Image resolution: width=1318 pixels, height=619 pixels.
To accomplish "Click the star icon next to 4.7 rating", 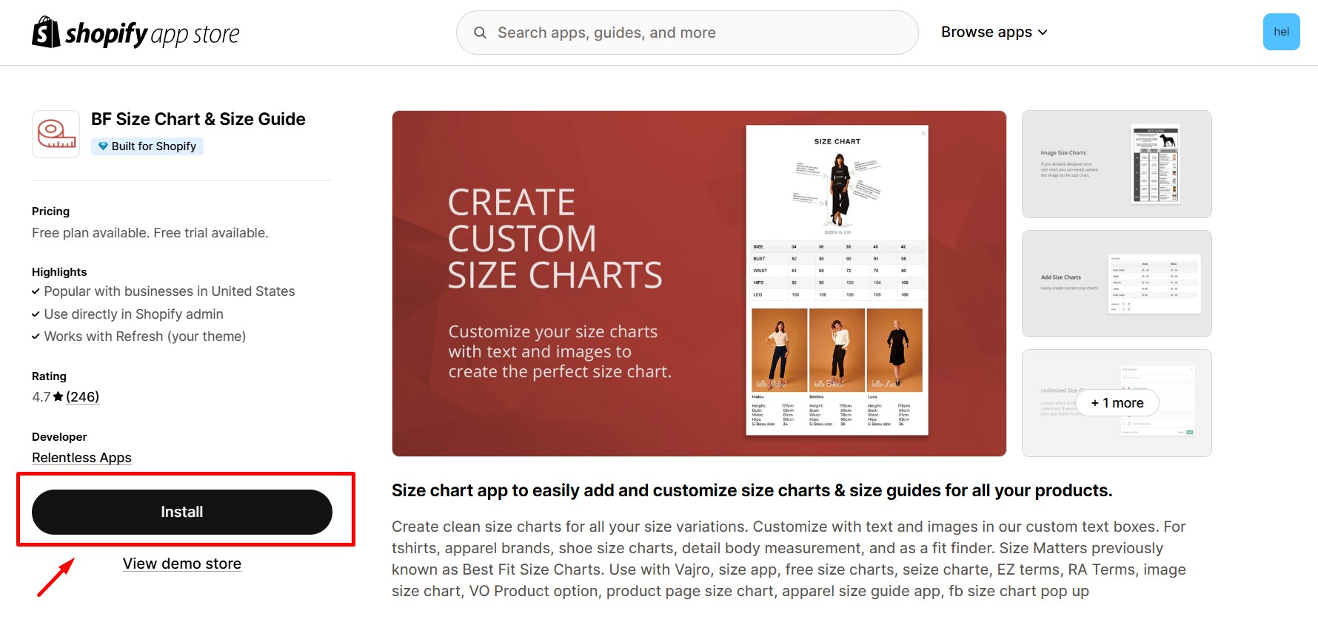I will (58, 396).
